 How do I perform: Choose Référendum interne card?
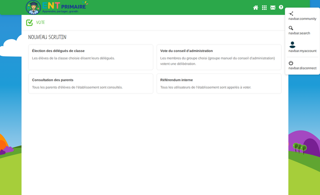click(219, 84)
